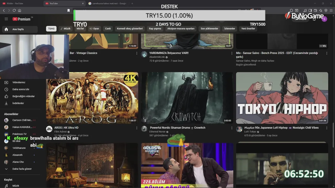This screenshot has width=335, height=188.
Task: Open options menu for YARDIMINIZA İhtiyacımız VAR video
Action: [232, 53]
